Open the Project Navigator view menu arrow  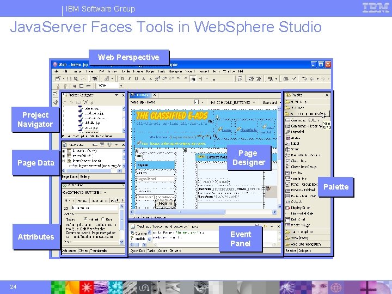(117, 95)
